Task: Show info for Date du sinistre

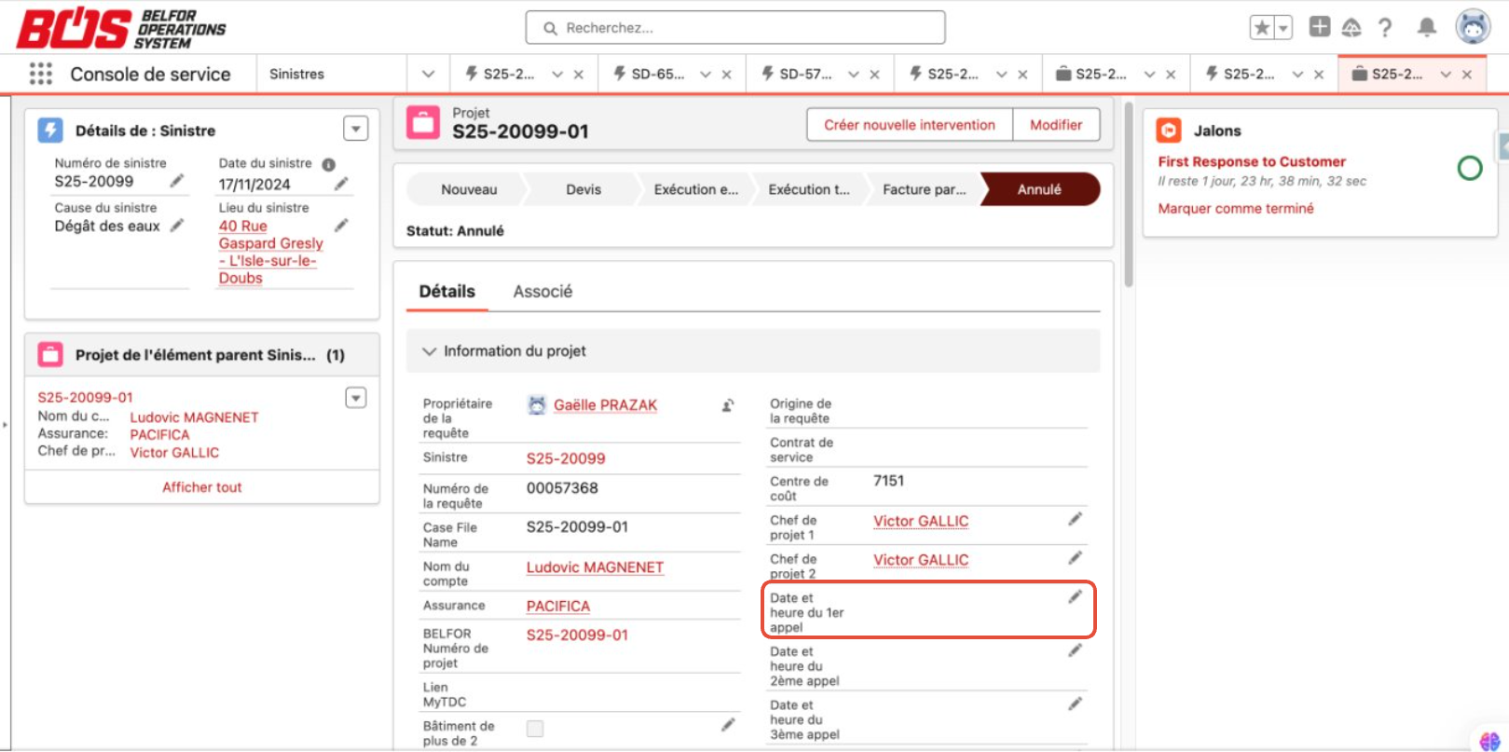Action: pyautogui.click(x=329, y=164)
